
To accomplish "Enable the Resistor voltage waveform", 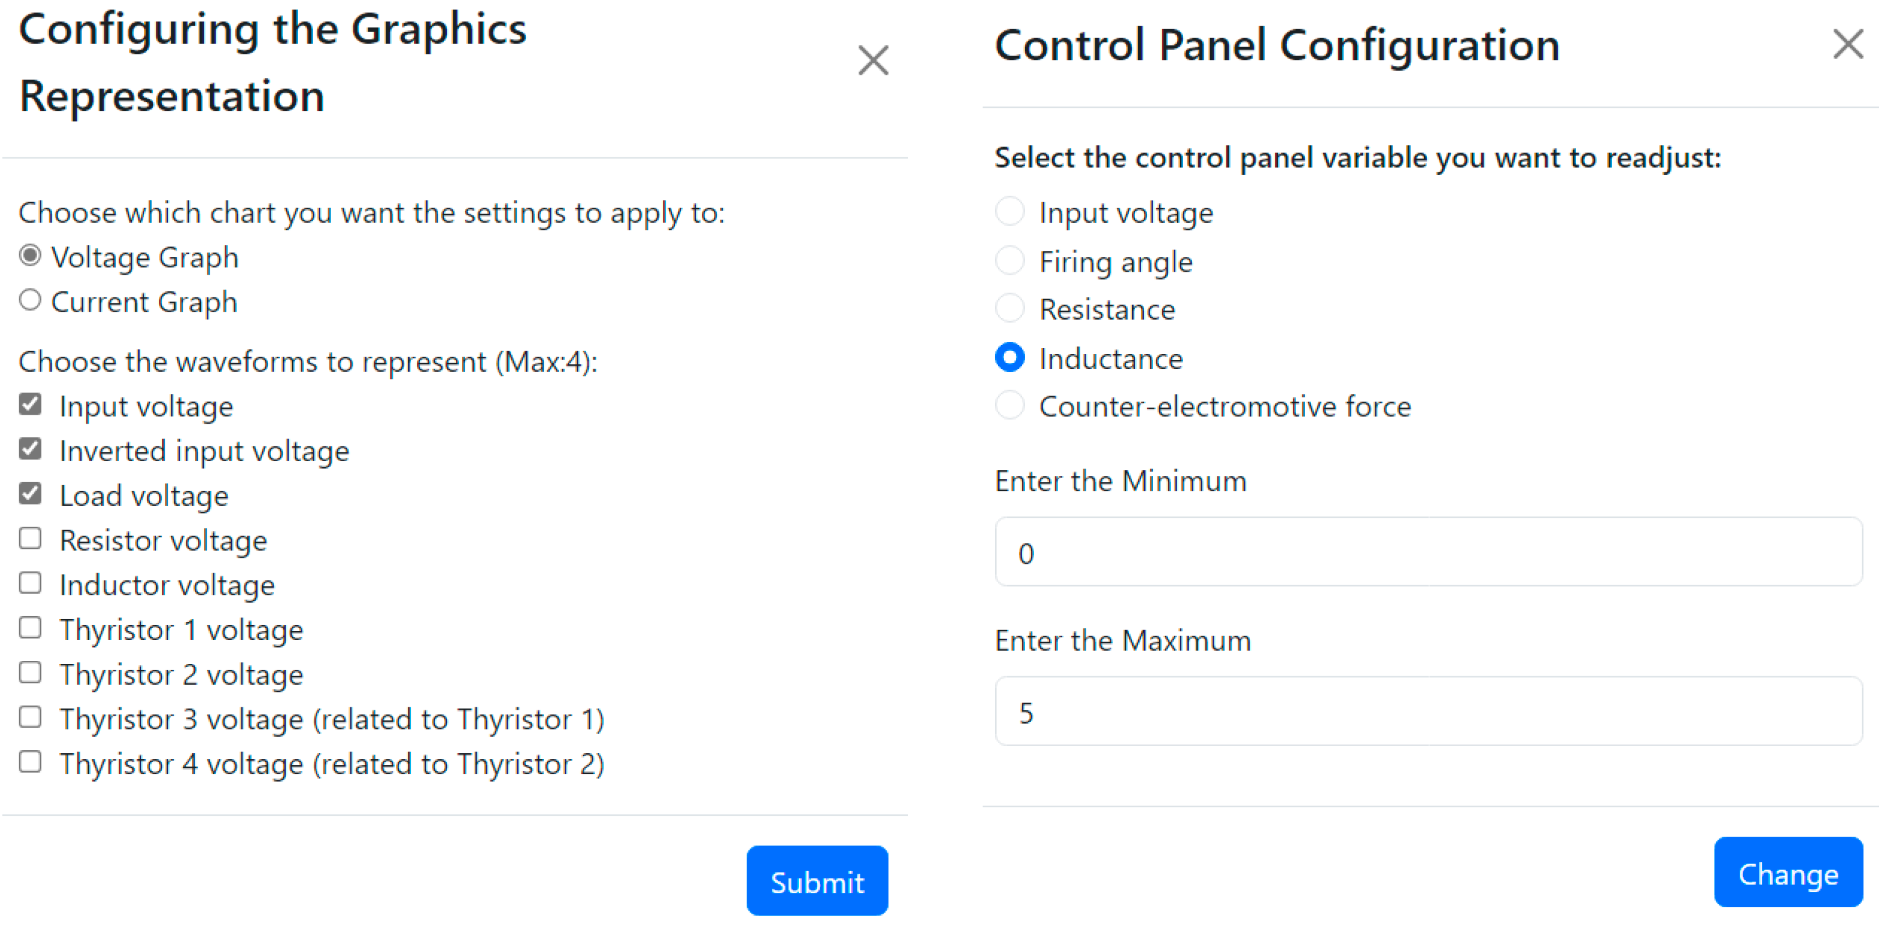I will click(30, 539).
